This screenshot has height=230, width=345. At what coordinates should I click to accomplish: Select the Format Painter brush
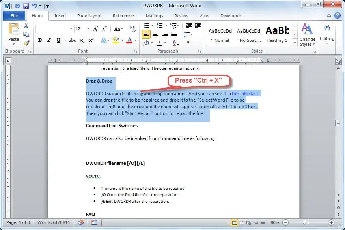pyautogui.click(x=26, y=43)
